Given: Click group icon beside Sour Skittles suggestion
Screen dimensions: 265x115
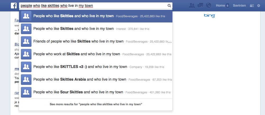Looking at the screenshot, I should click(x=26, y=92).
